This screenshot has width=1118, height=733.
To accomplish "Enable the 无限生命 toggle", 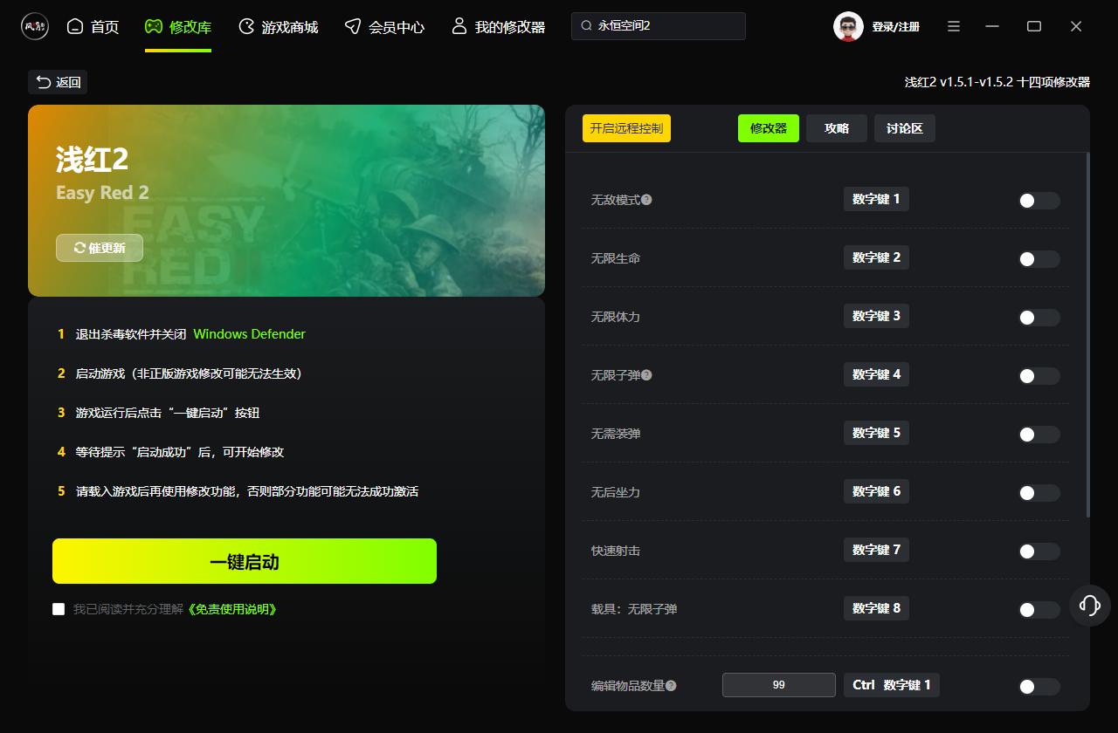I will (x=1039, y=259).
